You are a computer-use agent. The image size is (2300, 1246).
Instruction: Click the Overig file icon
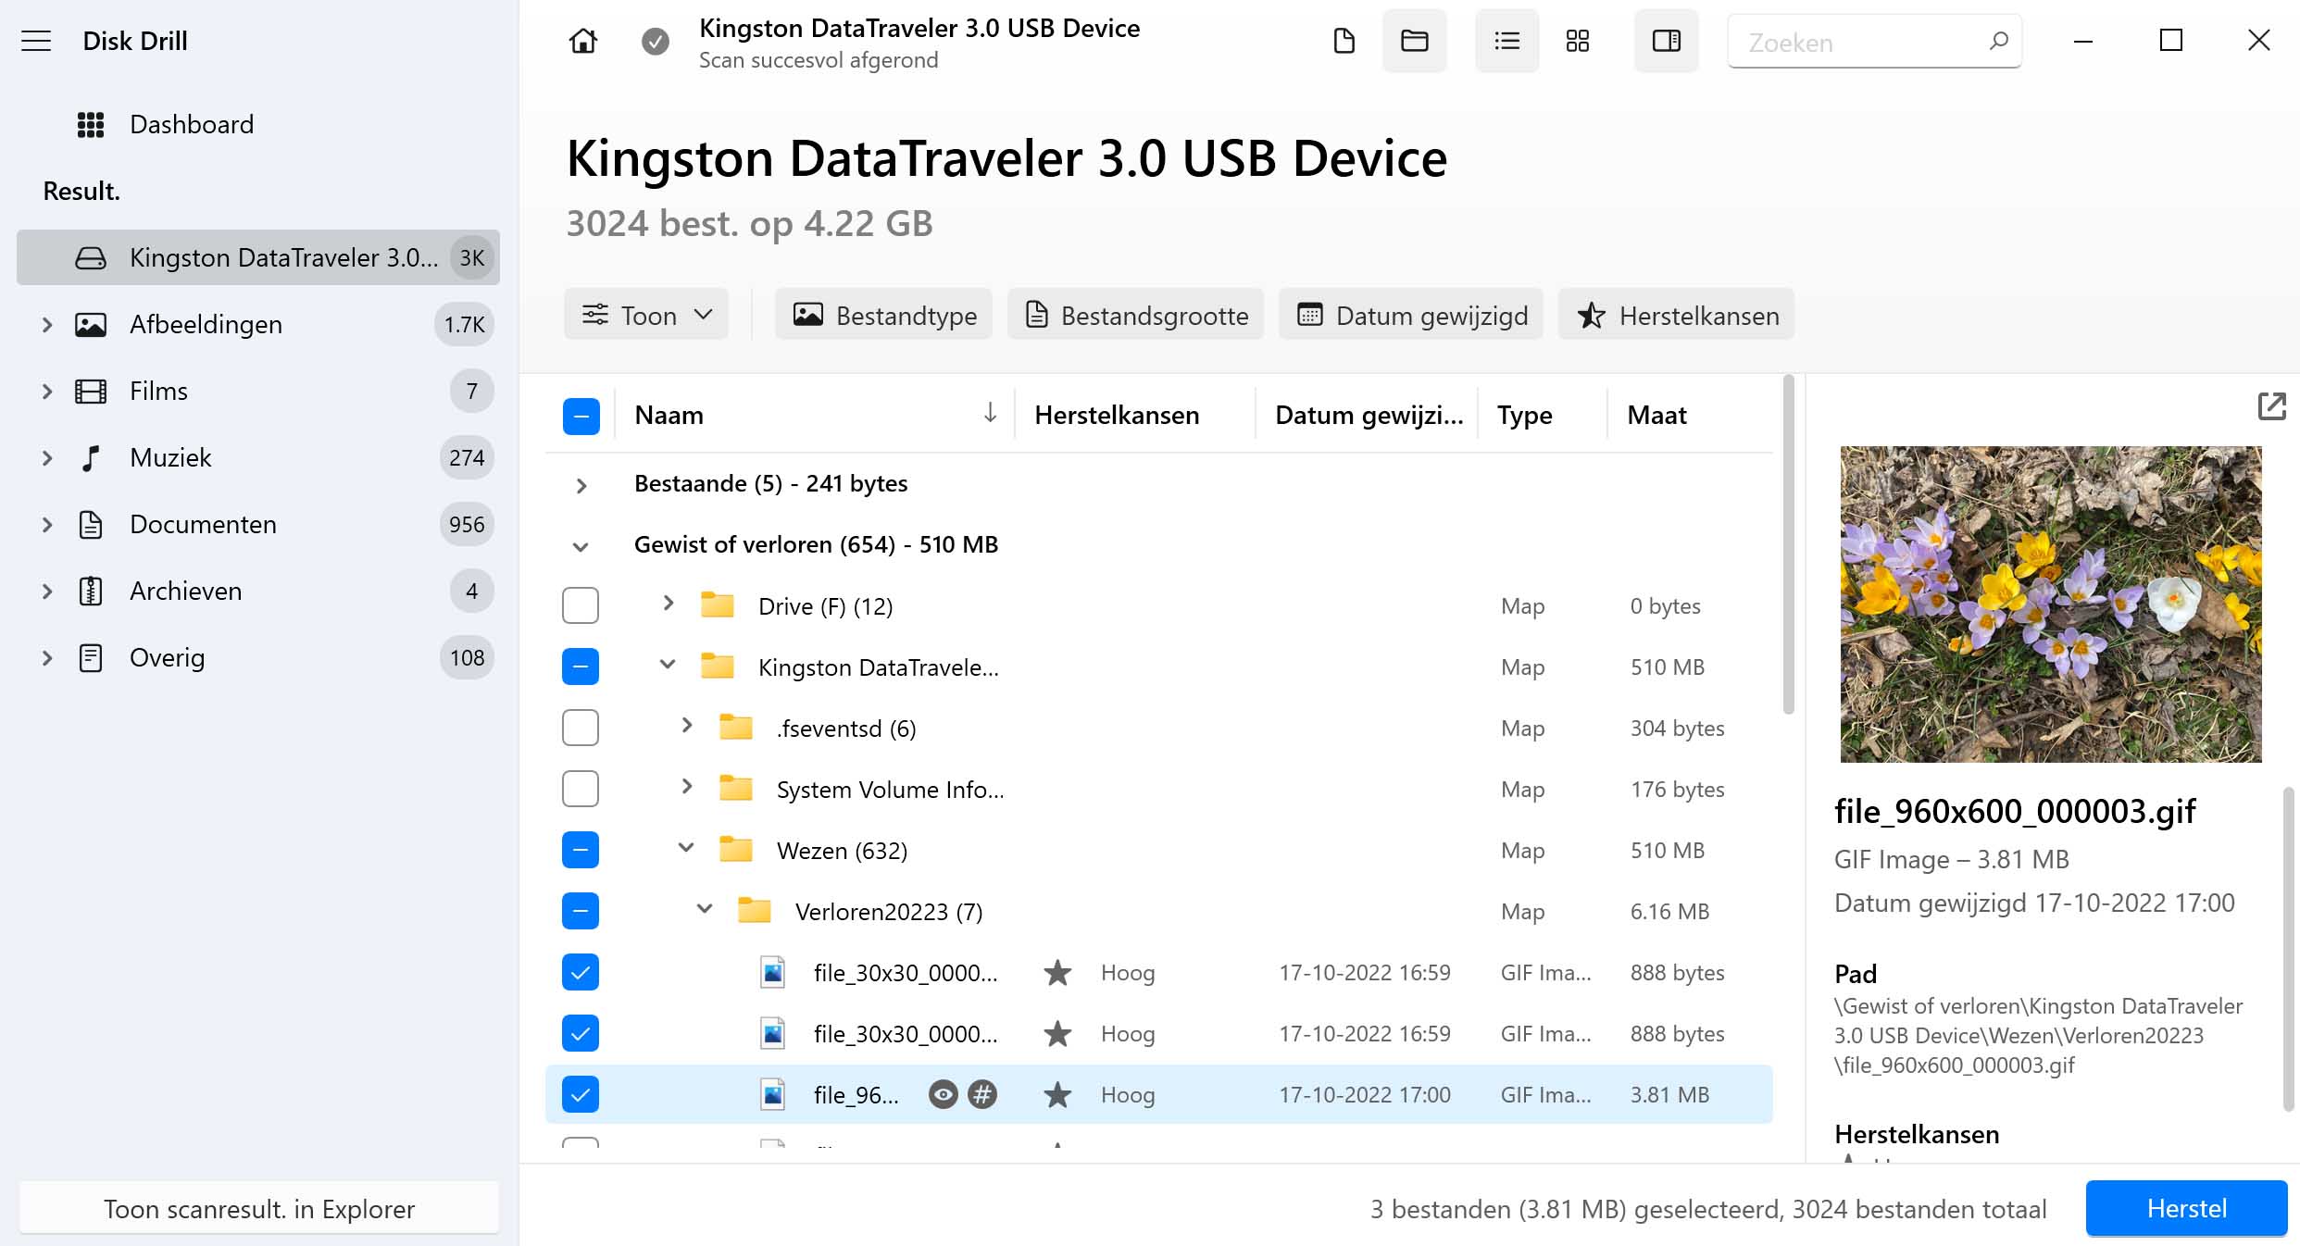click(x=91, y=657)
